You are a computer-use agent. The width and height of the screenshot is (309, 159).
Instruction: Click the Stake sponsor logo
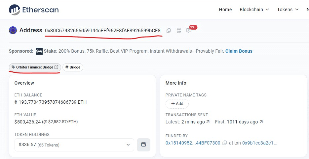[39, 51]
